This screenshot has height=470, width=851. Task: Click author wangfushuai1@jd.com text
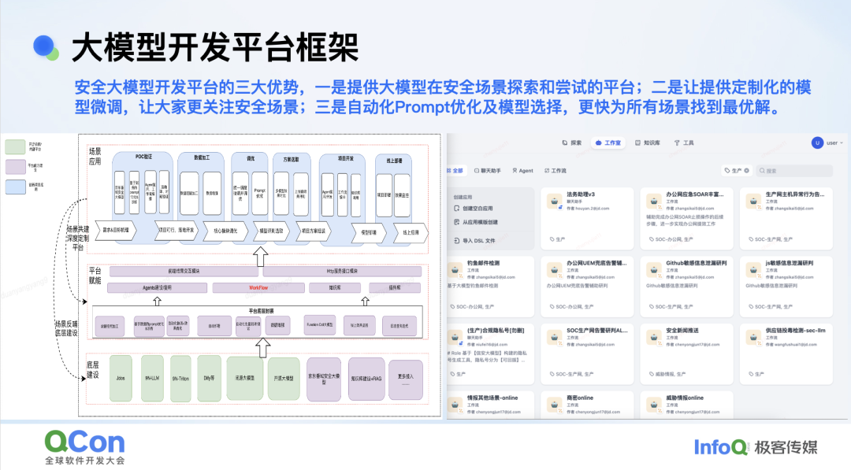click(x=791, y=344)
